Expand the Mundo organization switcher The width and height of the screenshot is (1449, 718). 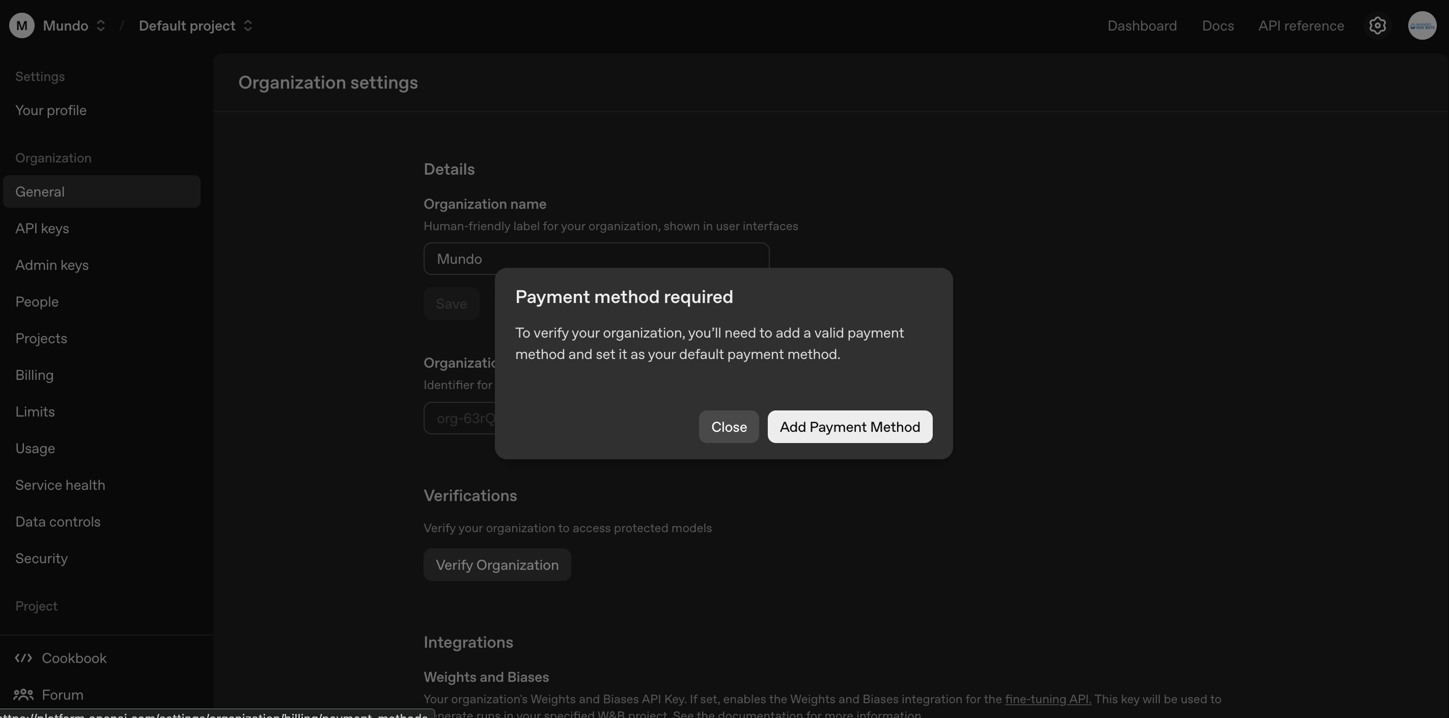pos(101,25)
